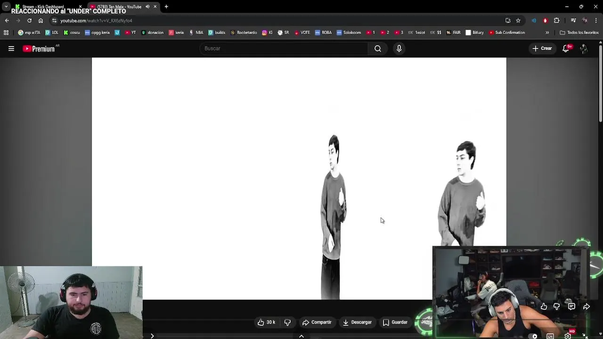Image resolution: width=603 pixels, height=339 pixels.
Task: Click the Guardar button
Action: 395,322
